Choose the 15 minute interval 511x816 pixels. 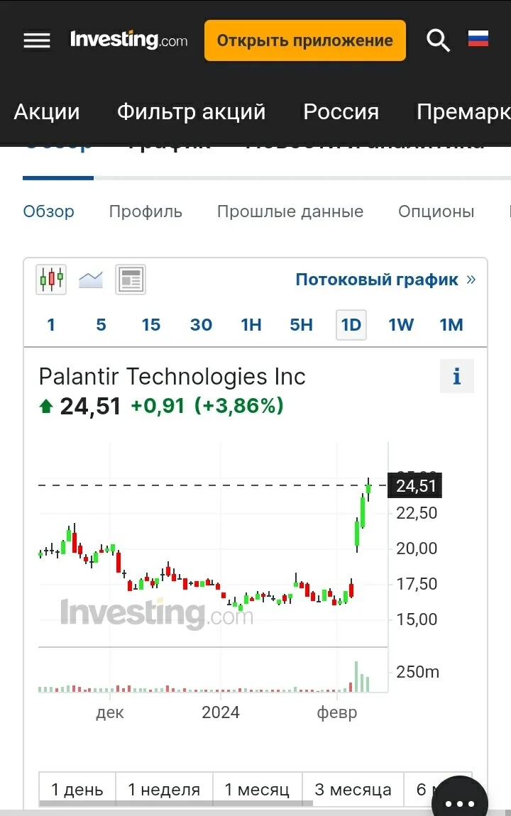(151, 325)
